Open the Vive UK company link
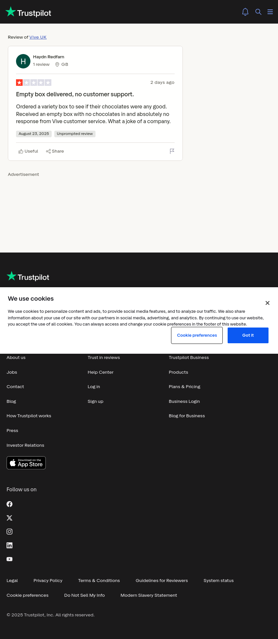 38,37
